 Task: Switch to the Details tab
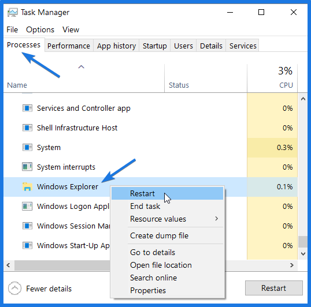pyautogui.click(x=211, y=46)
